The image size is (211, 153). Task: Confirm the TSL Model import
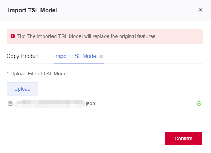coord(183,138)
